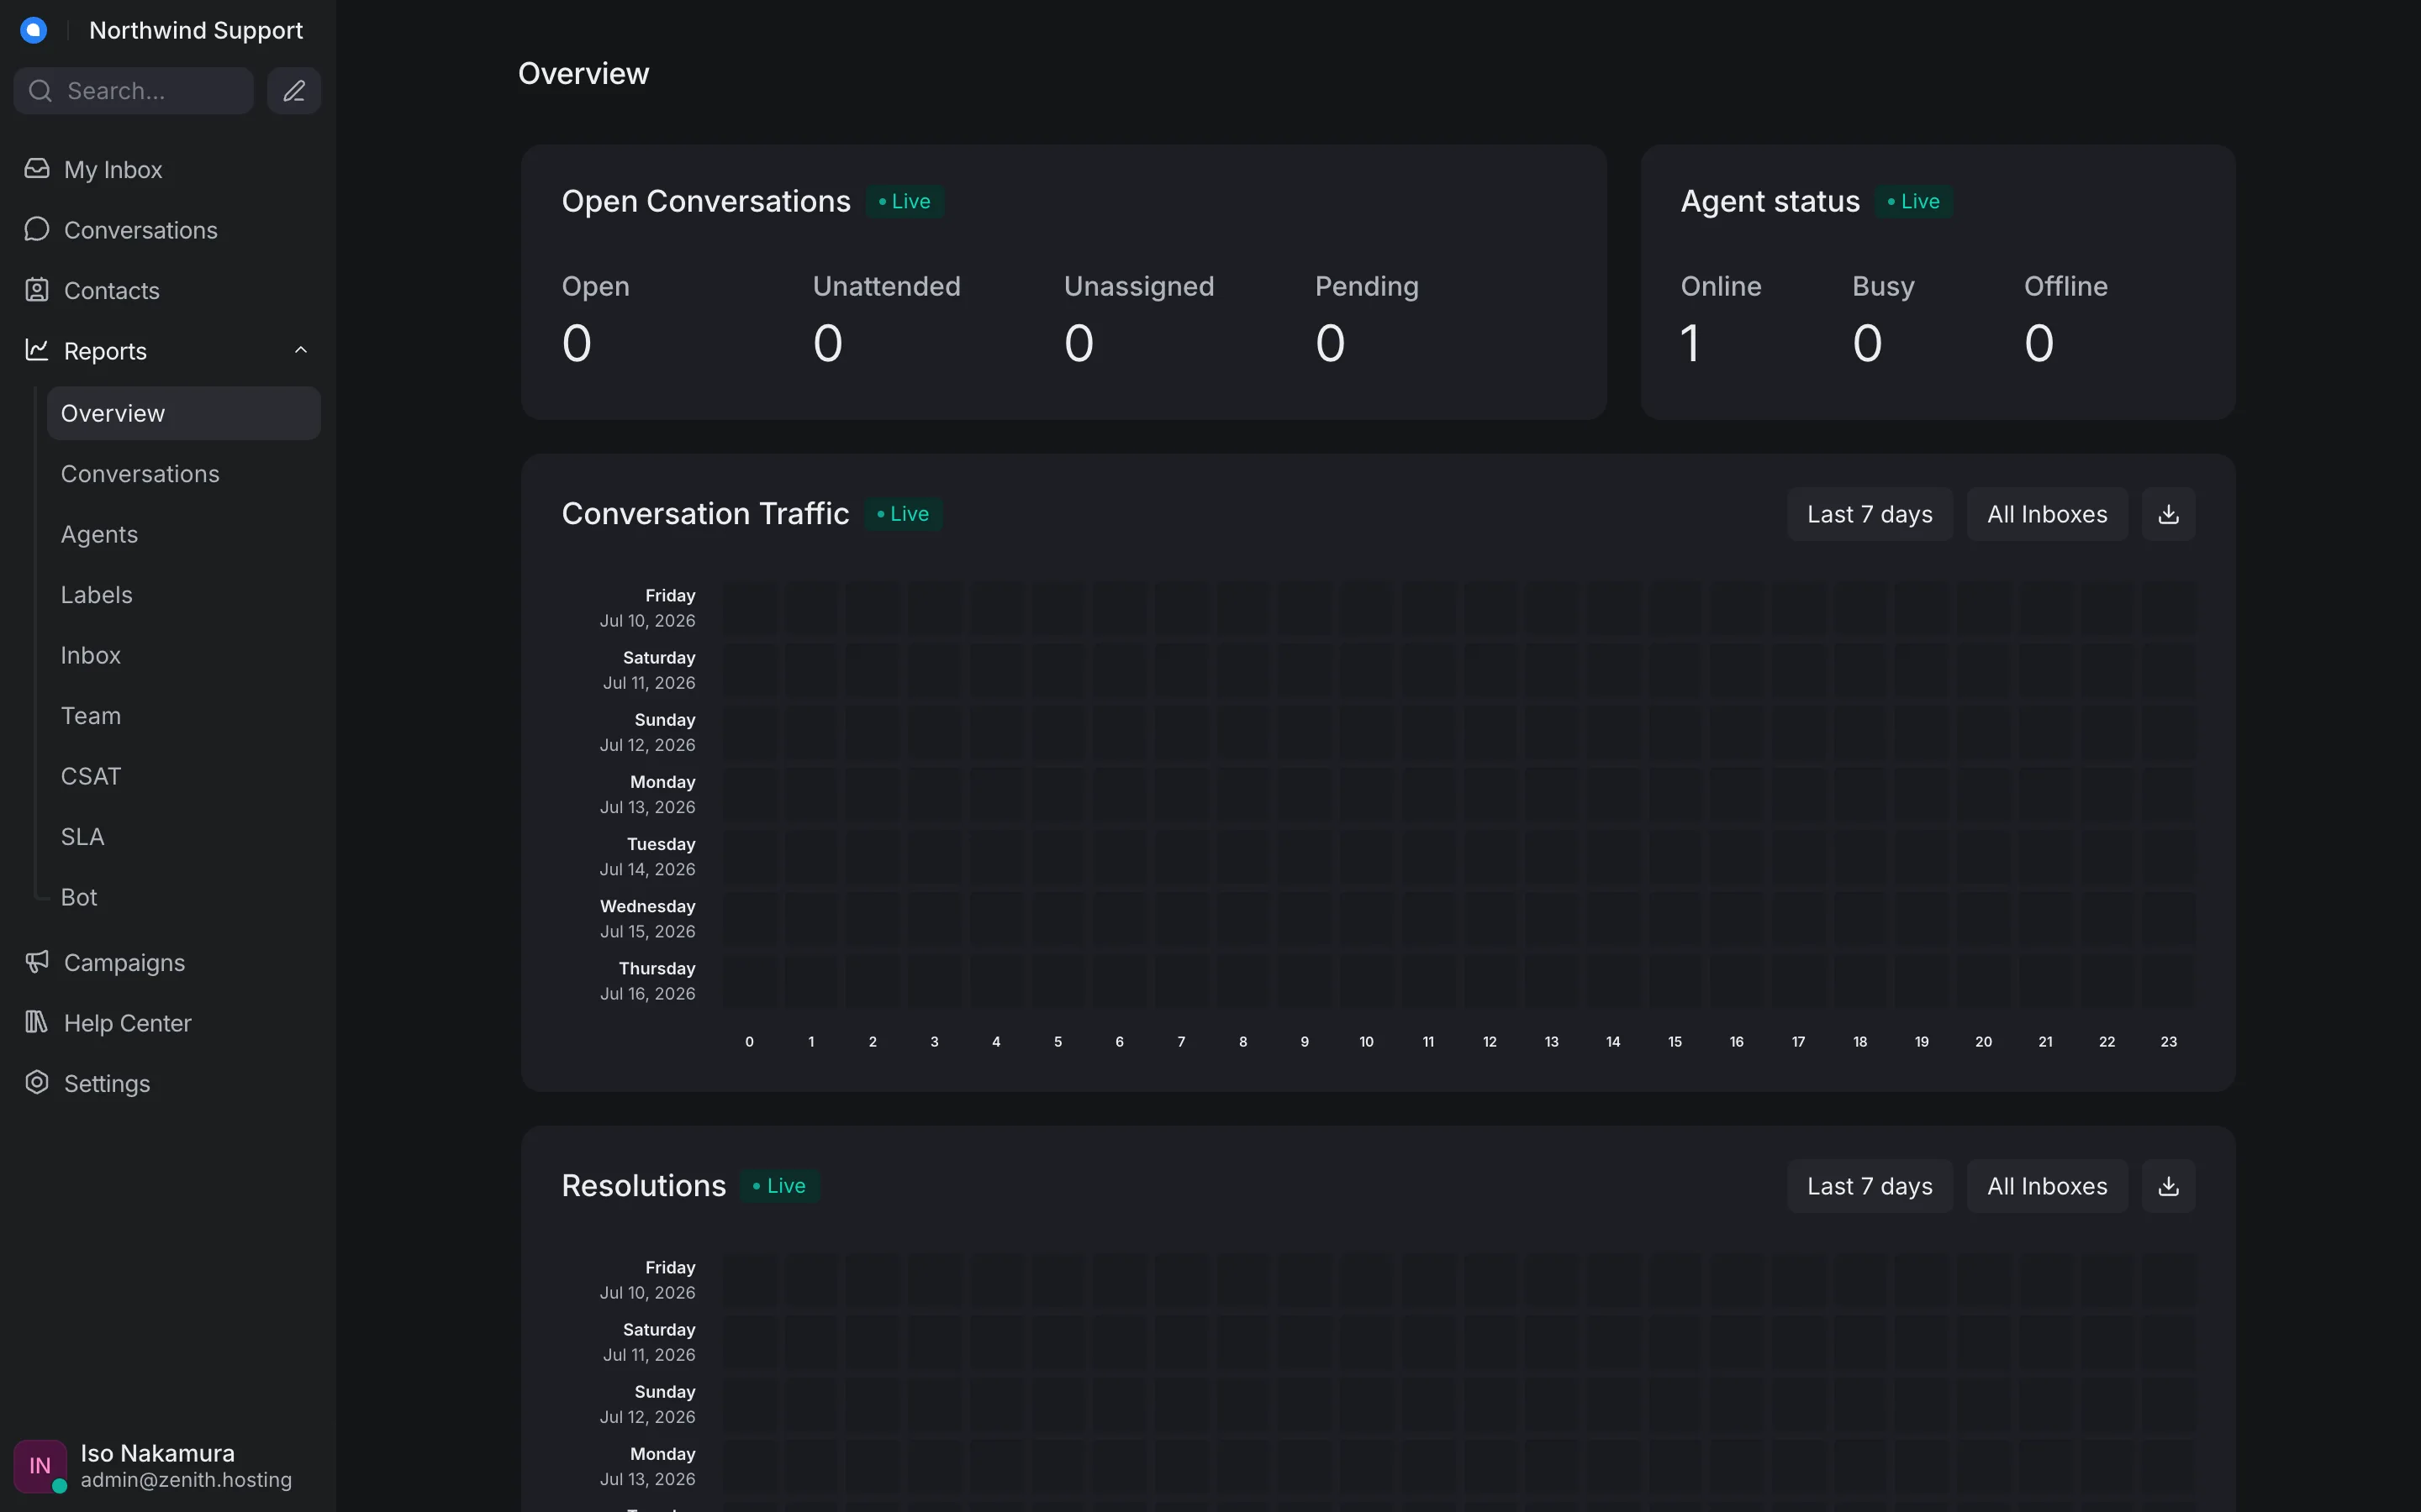Open the Help Center section
Screen dimensions: 2421x1512
click(x=168, y=1023)
